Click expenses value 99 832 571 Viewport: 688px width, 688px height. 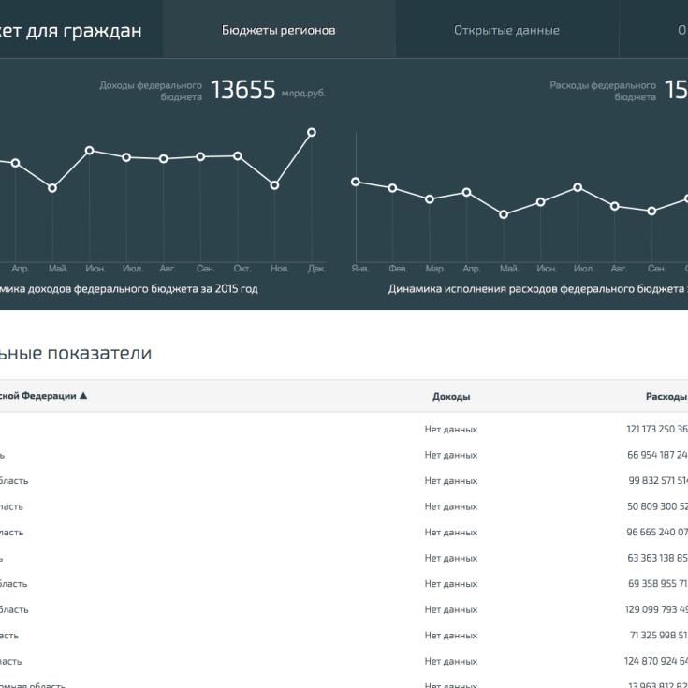coord(658,480)
